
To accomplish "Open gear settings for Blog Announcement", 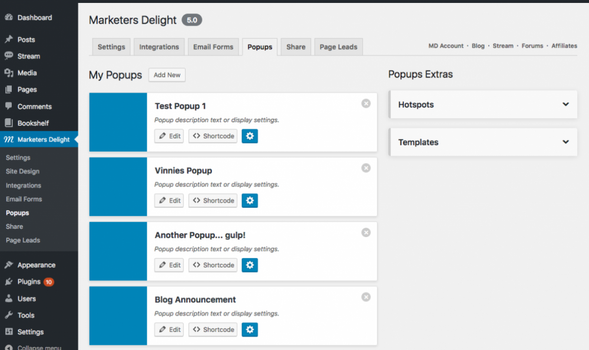I will [249, 329].
